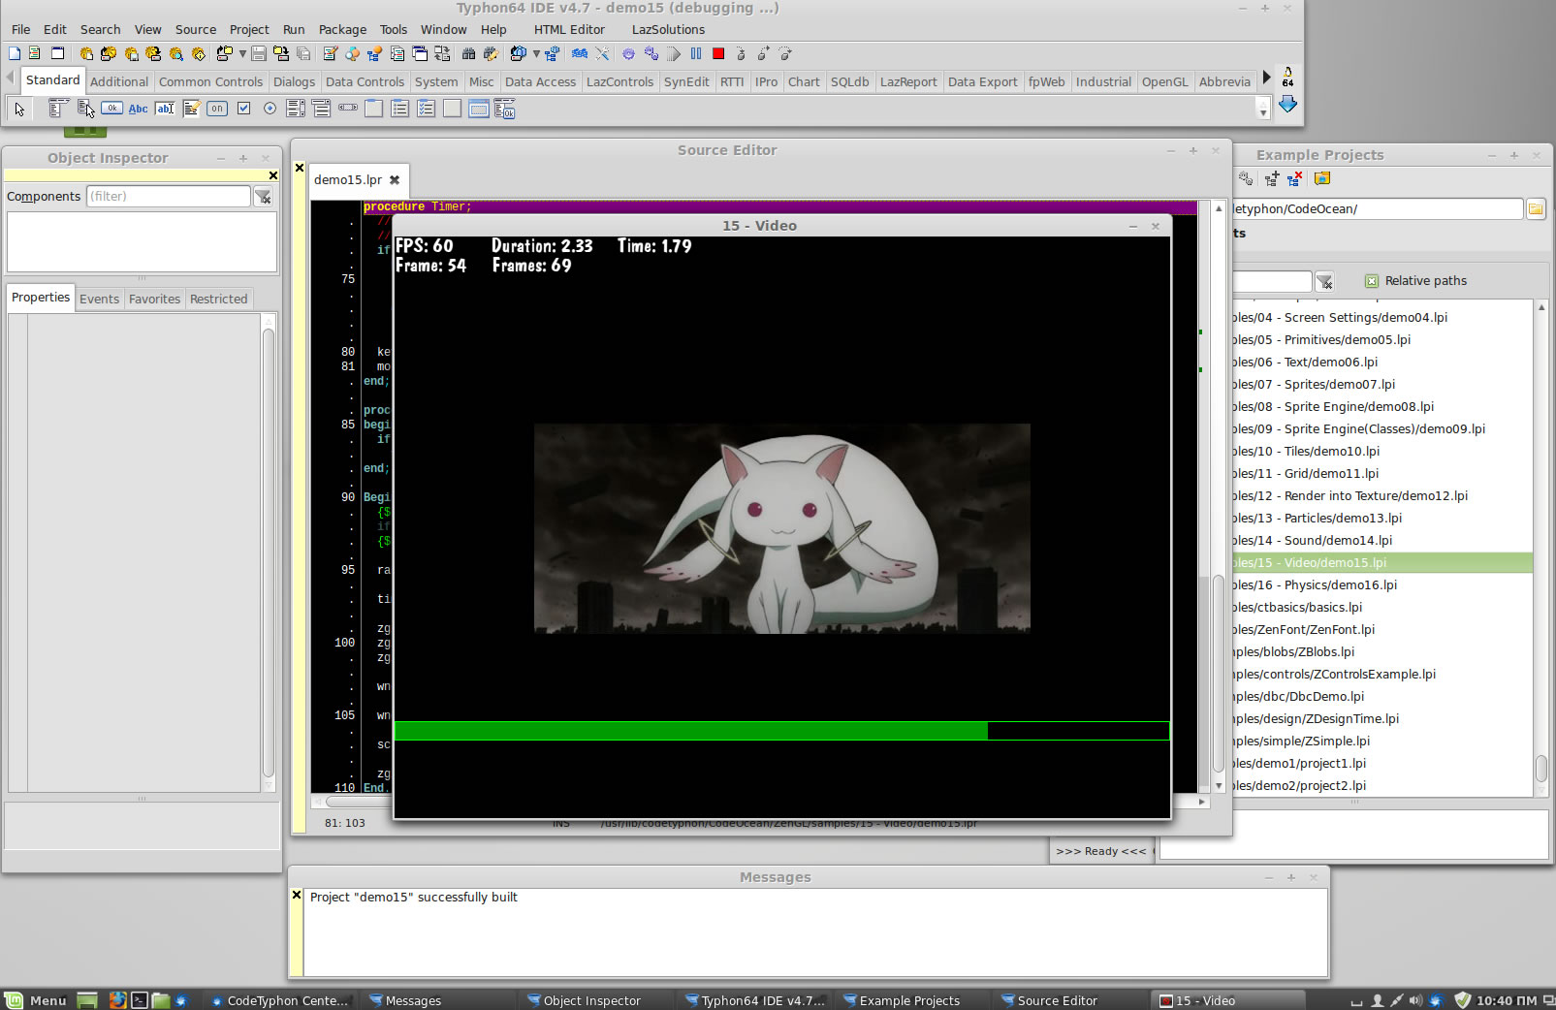Click the New Form toolbar icon
1556x1010 pixels.
pos(57,54)
